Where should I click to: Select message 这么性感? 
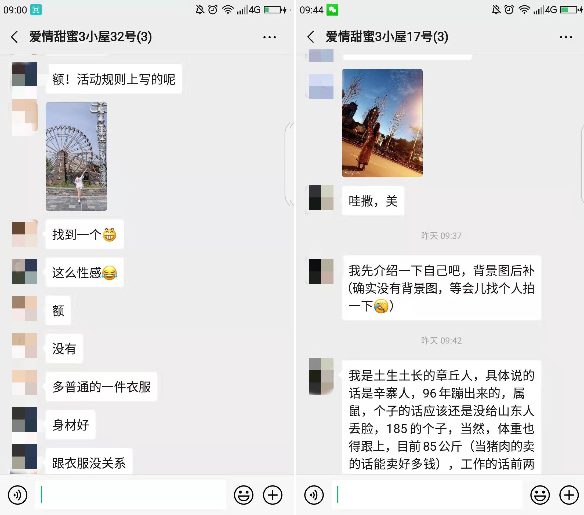[85, 272]
